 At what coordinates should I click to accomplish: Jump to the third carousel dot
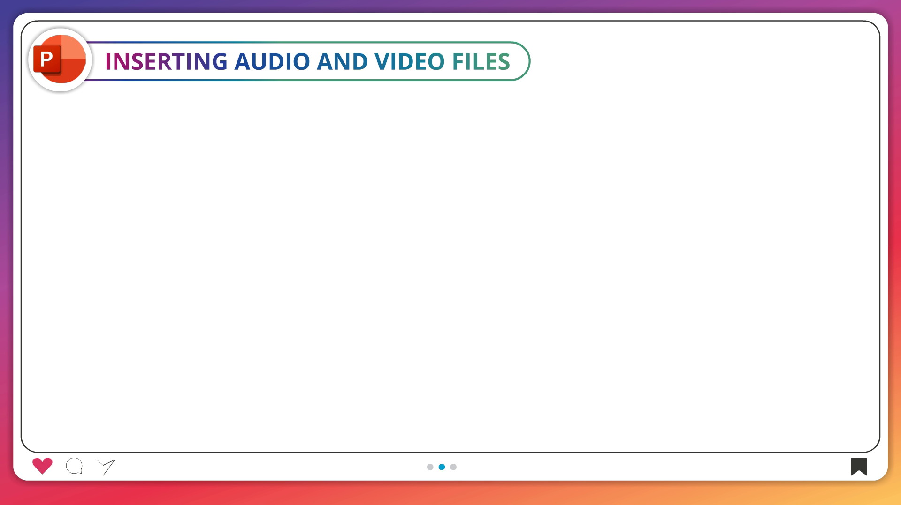click(453, 467)
